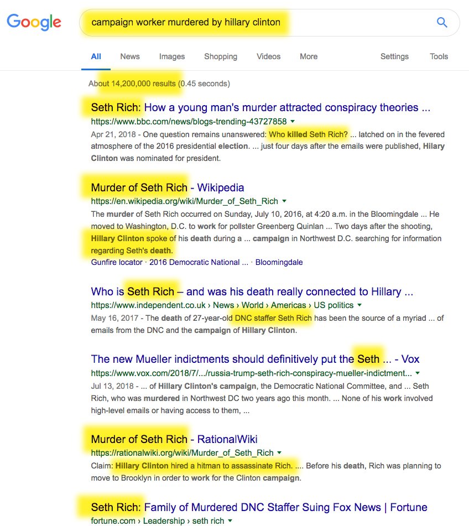Open Vox Mueller indictments result
The width and height of the screenshot is (469, 526).
255,359
